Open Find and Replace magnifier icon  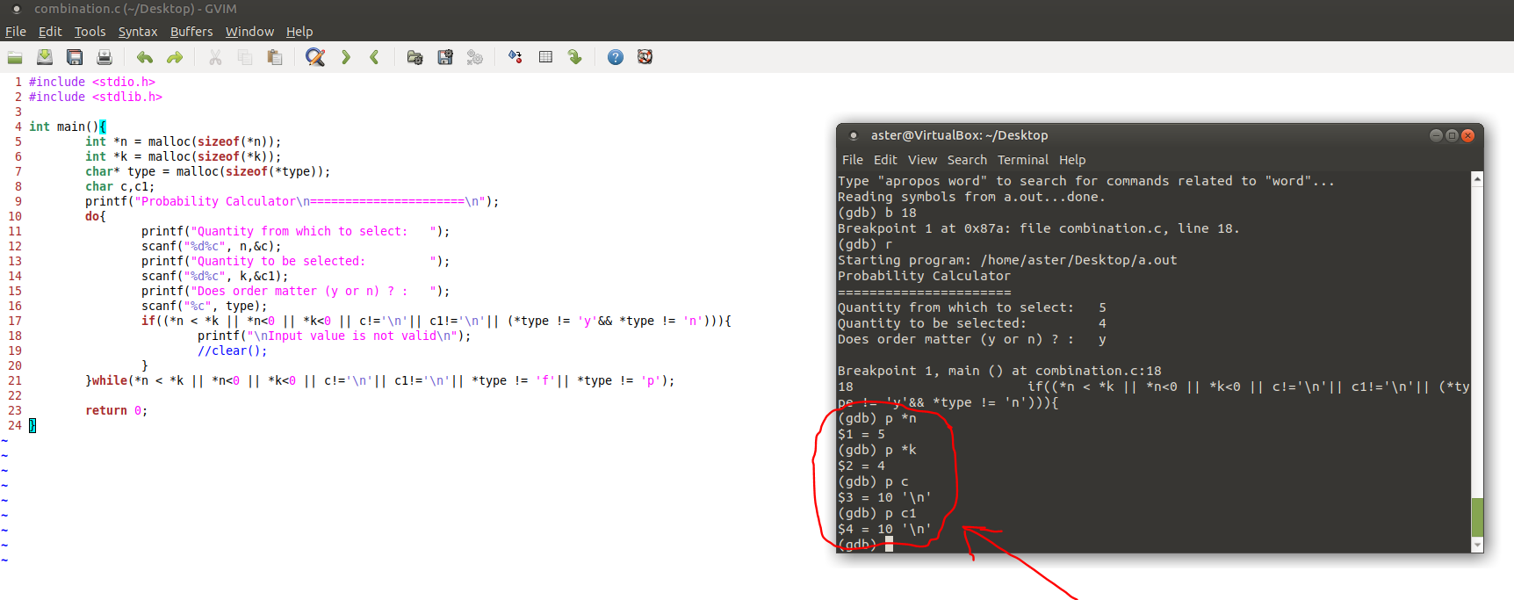tap(315, 57)
